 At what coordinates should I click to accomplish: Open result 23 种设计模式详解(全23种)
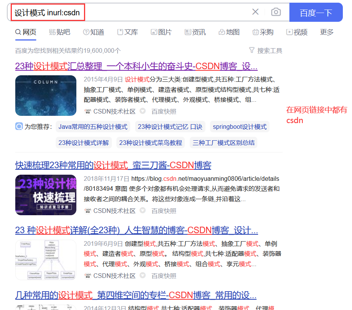coord(137,230)
